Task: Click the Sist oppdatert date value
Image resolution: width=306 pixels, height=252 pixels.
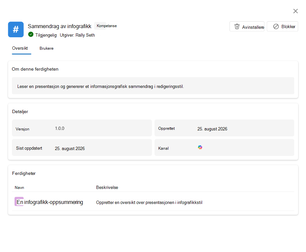Action: coord(70,149)
